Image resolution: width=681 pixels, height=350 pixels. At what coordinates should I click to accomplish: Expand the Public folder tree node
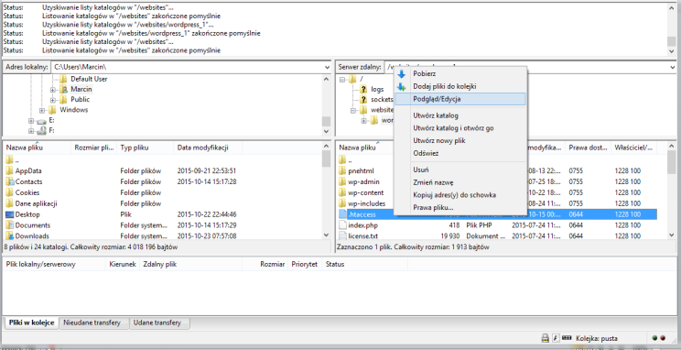point(53,100)
